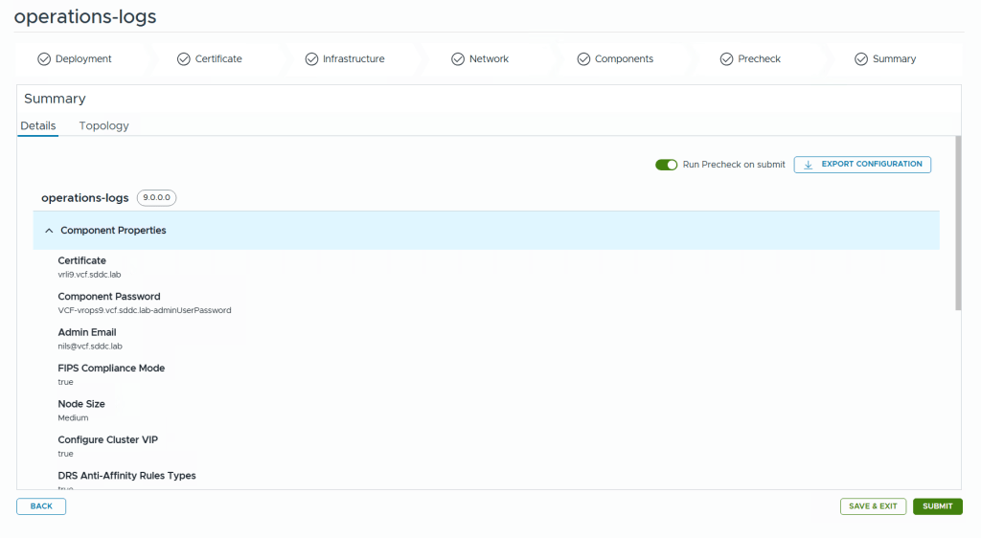Jump to the Infrastructure wizard step label
This screenshot has height=538, width=981.
click(x=354, y=59)
